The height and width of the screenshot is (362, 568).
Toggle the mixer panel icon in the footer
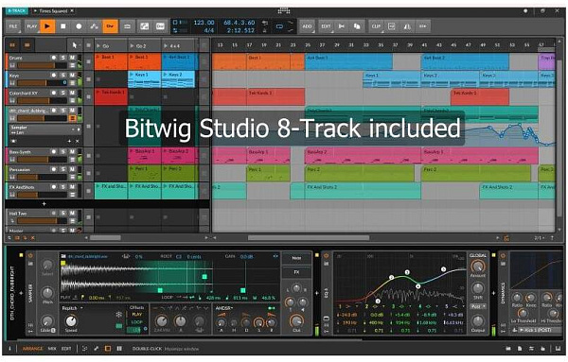(119, 349)
